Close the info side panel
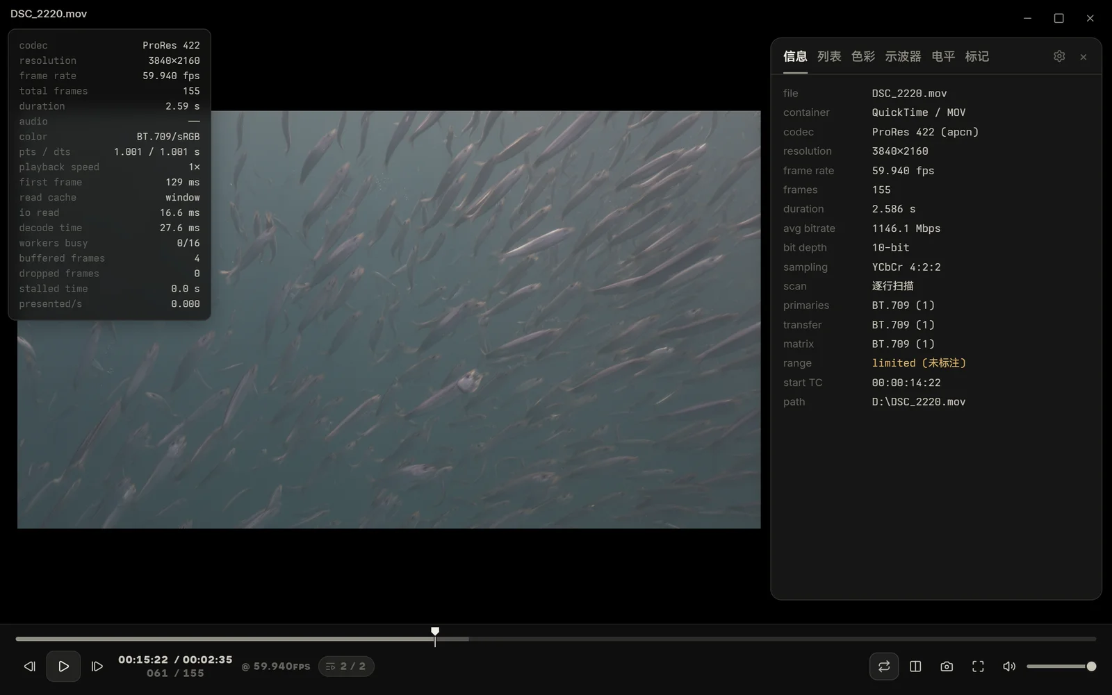The width and height of the screenshot is (1112, 695). pyautogui.click(x=1084, y=57)
